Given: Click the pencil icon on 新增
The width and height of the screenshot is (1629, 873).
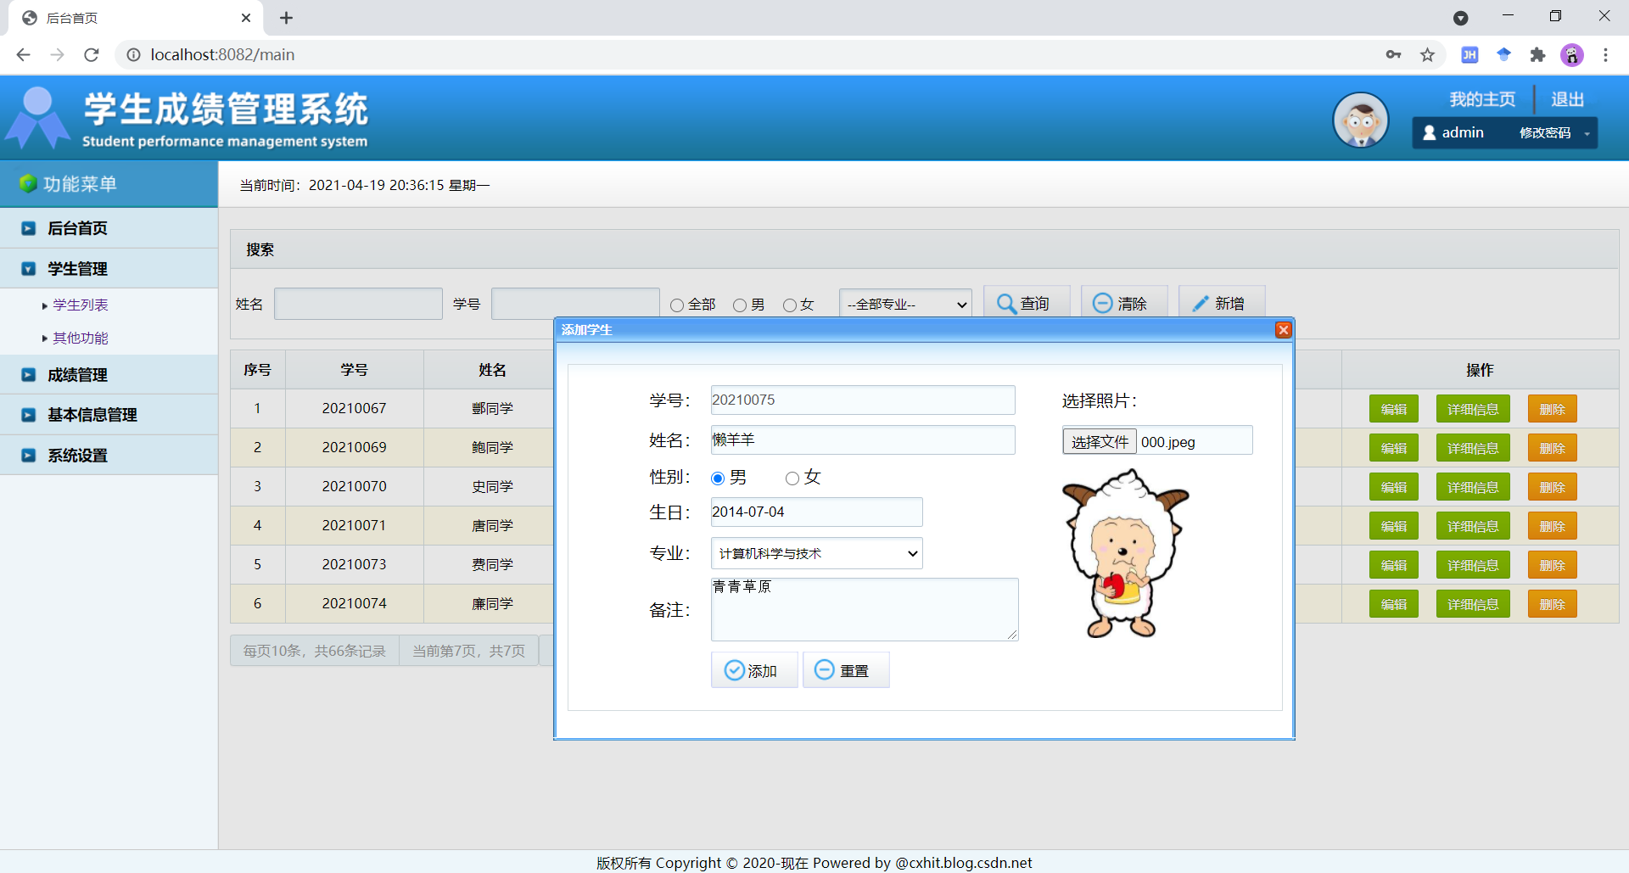Looking at the screenshot, I should tap(1201, 304).
